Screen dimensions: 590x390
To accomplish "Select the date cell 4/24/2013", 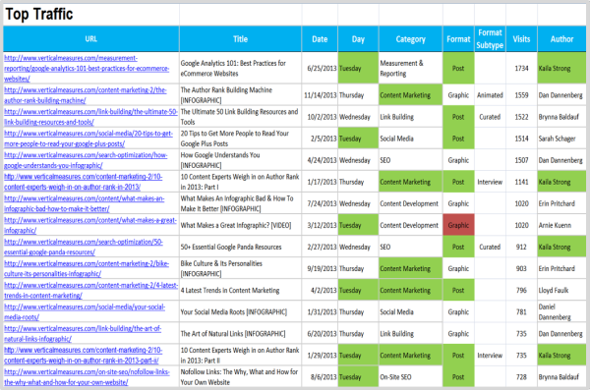I will pos(320,160).
